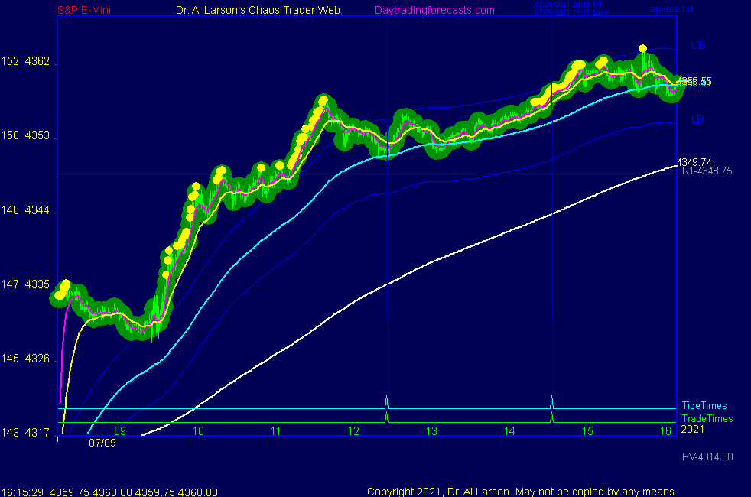
Task: Select the Copyright 2021 Dr. Al Larson notice
Action: point(522,492)
